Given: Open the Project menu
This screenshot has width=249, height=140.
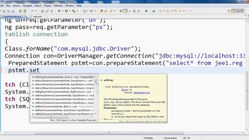Looking at the screenshot, I should click(47, 5).
